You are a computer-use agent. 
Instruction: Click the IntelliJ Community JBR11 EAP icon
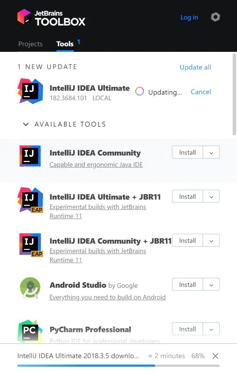tap(31, 245)
